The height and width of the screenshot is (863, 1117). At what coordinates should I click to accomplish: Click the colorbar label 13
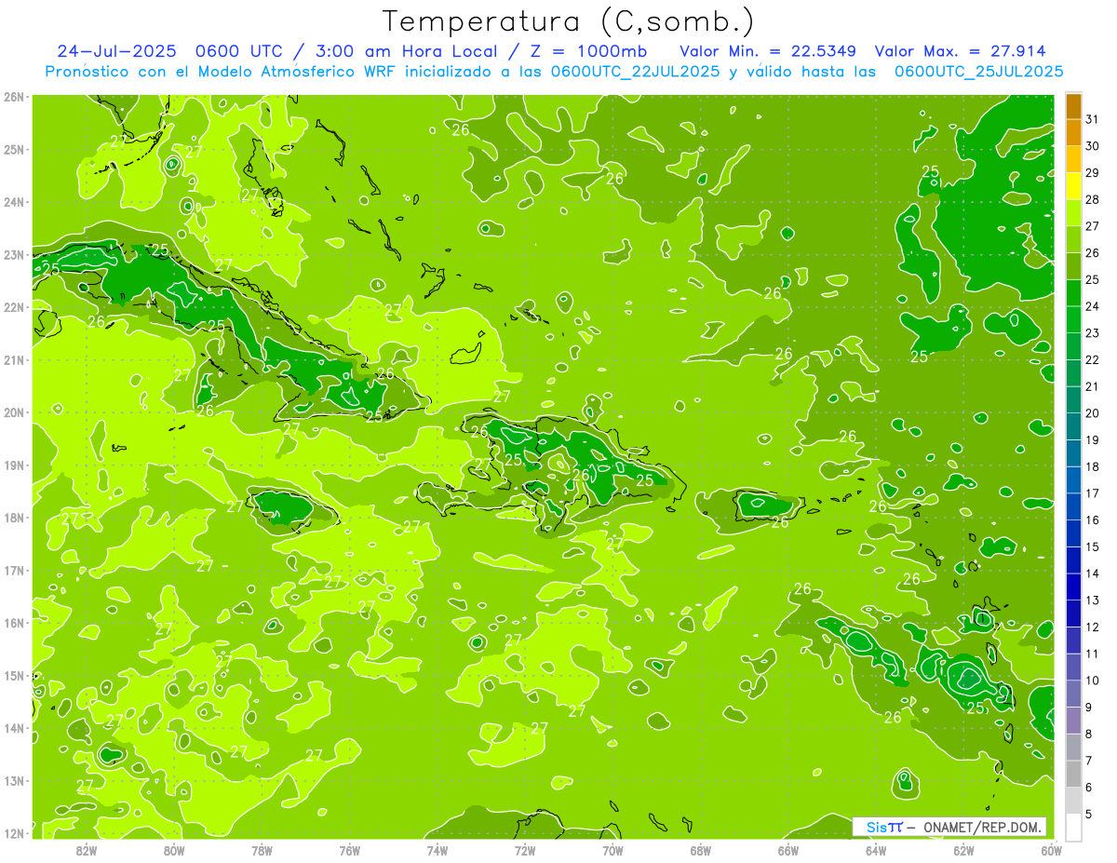coord(1093,600)
